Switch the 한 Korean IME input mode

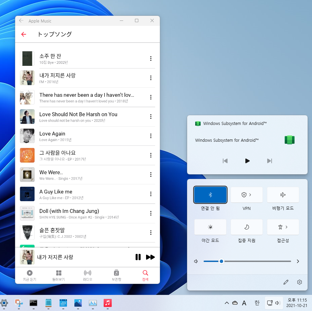pyautogui.click(x=257, y=303)
